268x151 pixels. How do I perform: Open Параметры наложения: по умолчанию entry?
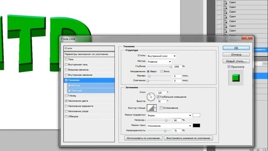pyautogui.click(x=89, y=54)
